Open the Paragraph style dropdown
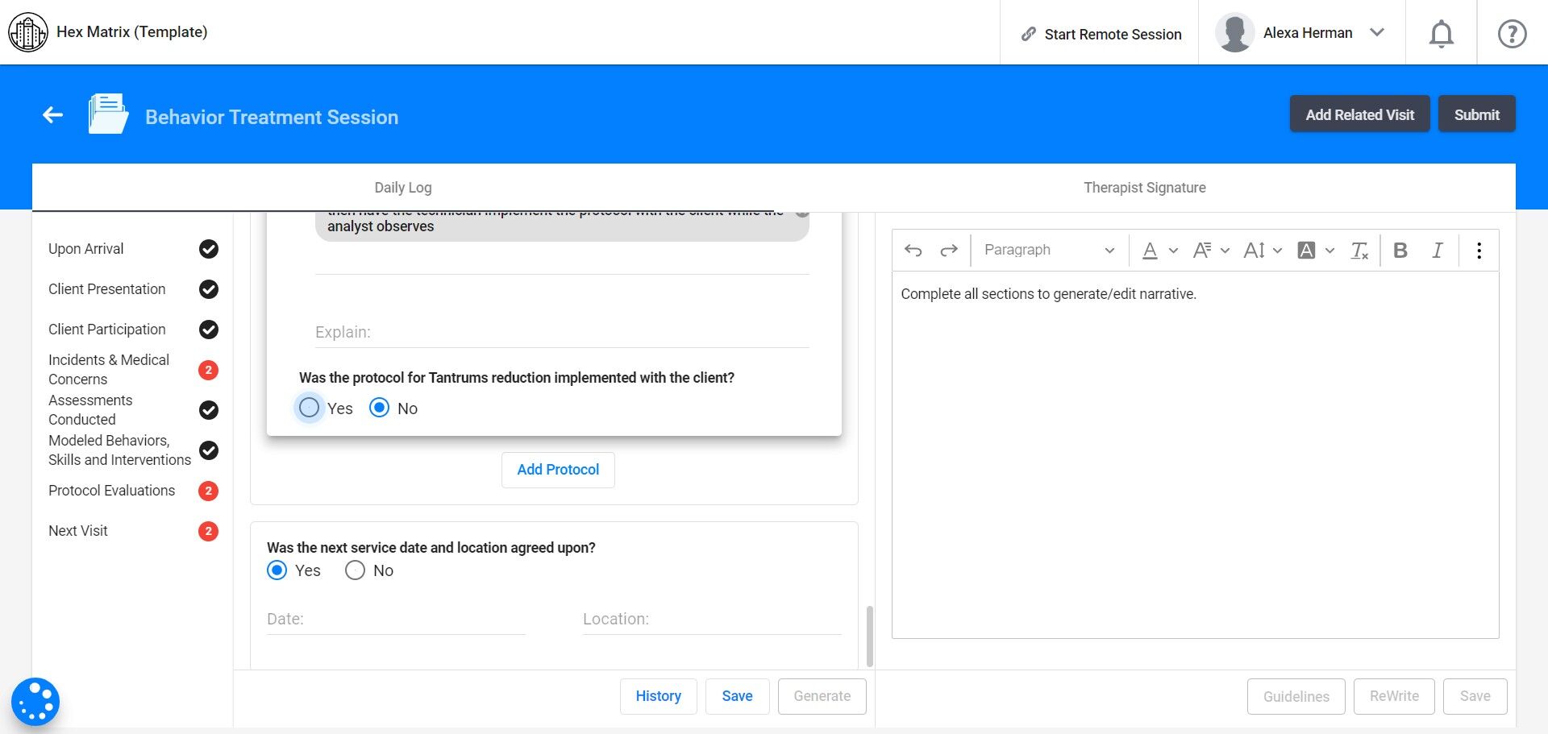This screenshot has width=1548, height=734. point(1048,251)
